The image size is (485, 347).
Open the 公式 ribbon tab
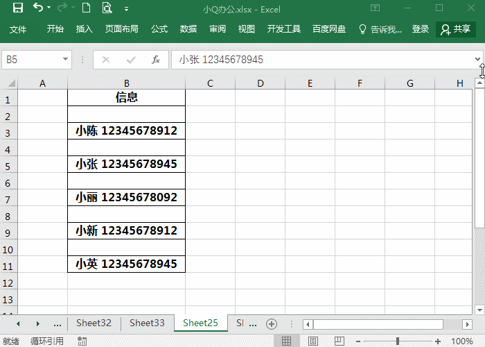(x=159, y=29)
